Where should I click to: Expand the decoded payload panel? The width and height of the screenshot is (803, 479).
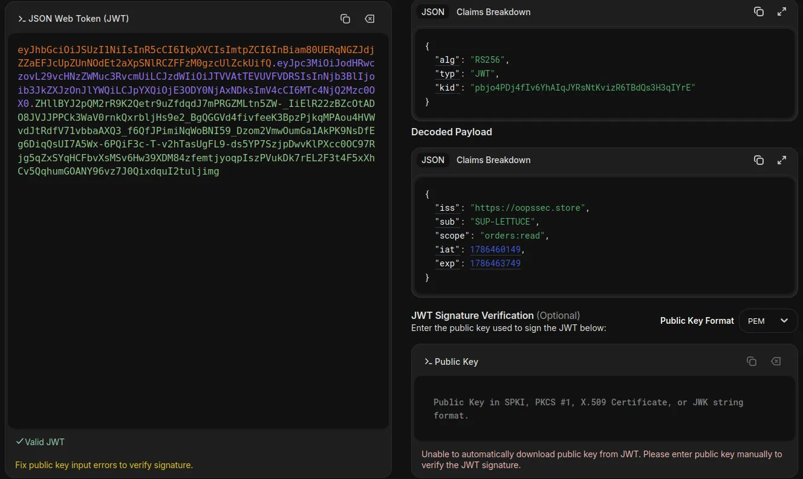782,160
